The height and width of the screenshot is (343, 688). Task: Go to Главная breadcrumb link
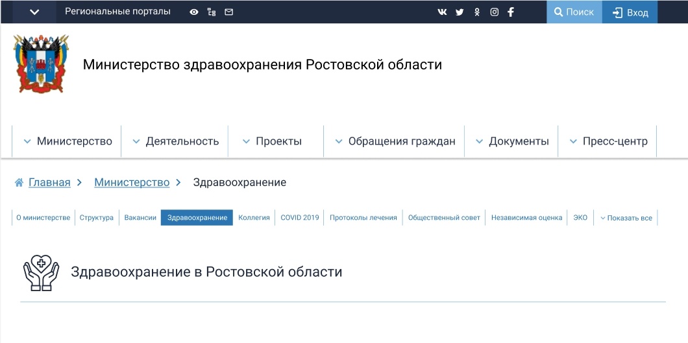pos(49,182)
